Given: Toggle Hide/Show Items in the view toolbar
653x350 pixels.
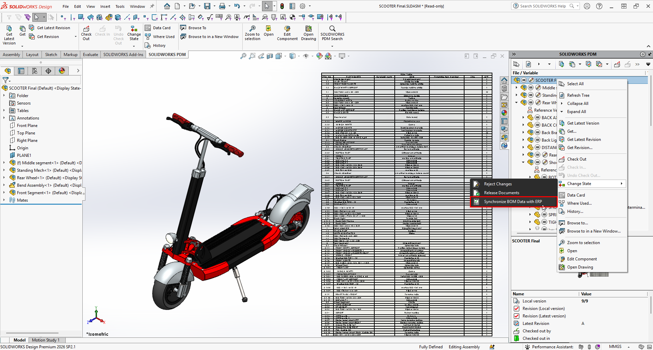Looking at the screenshot, I should [306, 56].
